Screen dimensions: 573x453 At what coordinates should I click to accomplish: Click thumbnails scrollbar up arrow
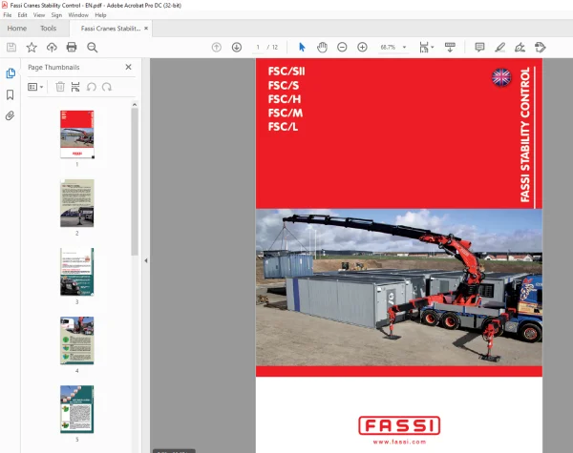coord(135,104)
